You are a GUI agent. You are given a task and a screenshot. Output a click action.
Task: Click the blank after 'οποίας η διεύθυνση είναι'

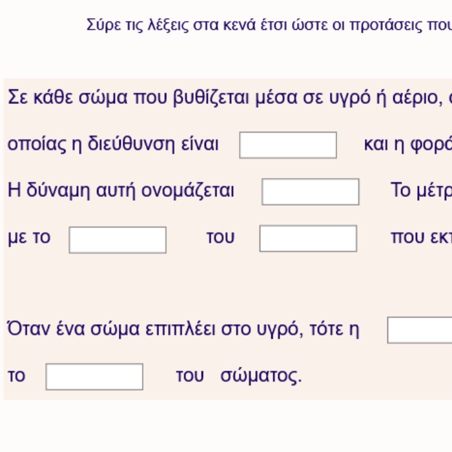click(x=288, y=145)
